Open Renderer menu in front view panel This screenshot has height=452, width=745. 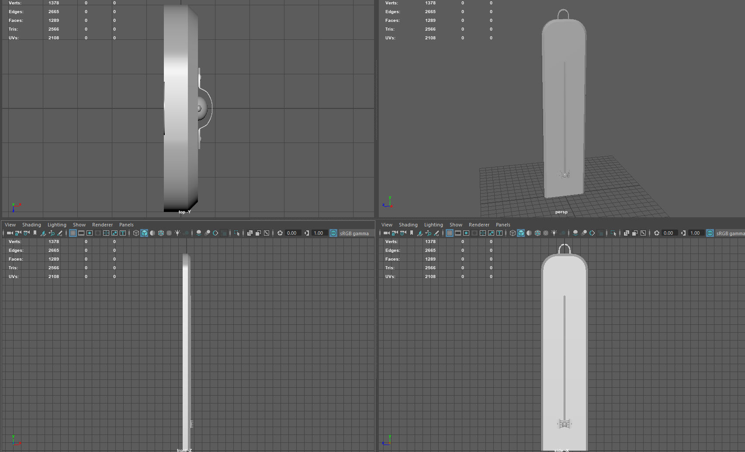click(x=103, y=225)
